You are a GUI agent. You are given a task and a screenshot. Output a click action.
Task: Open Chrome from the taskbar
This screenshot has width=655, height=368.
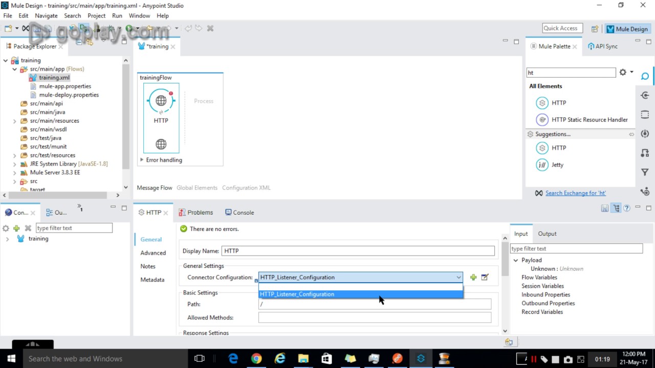click(x=256, y=358)
